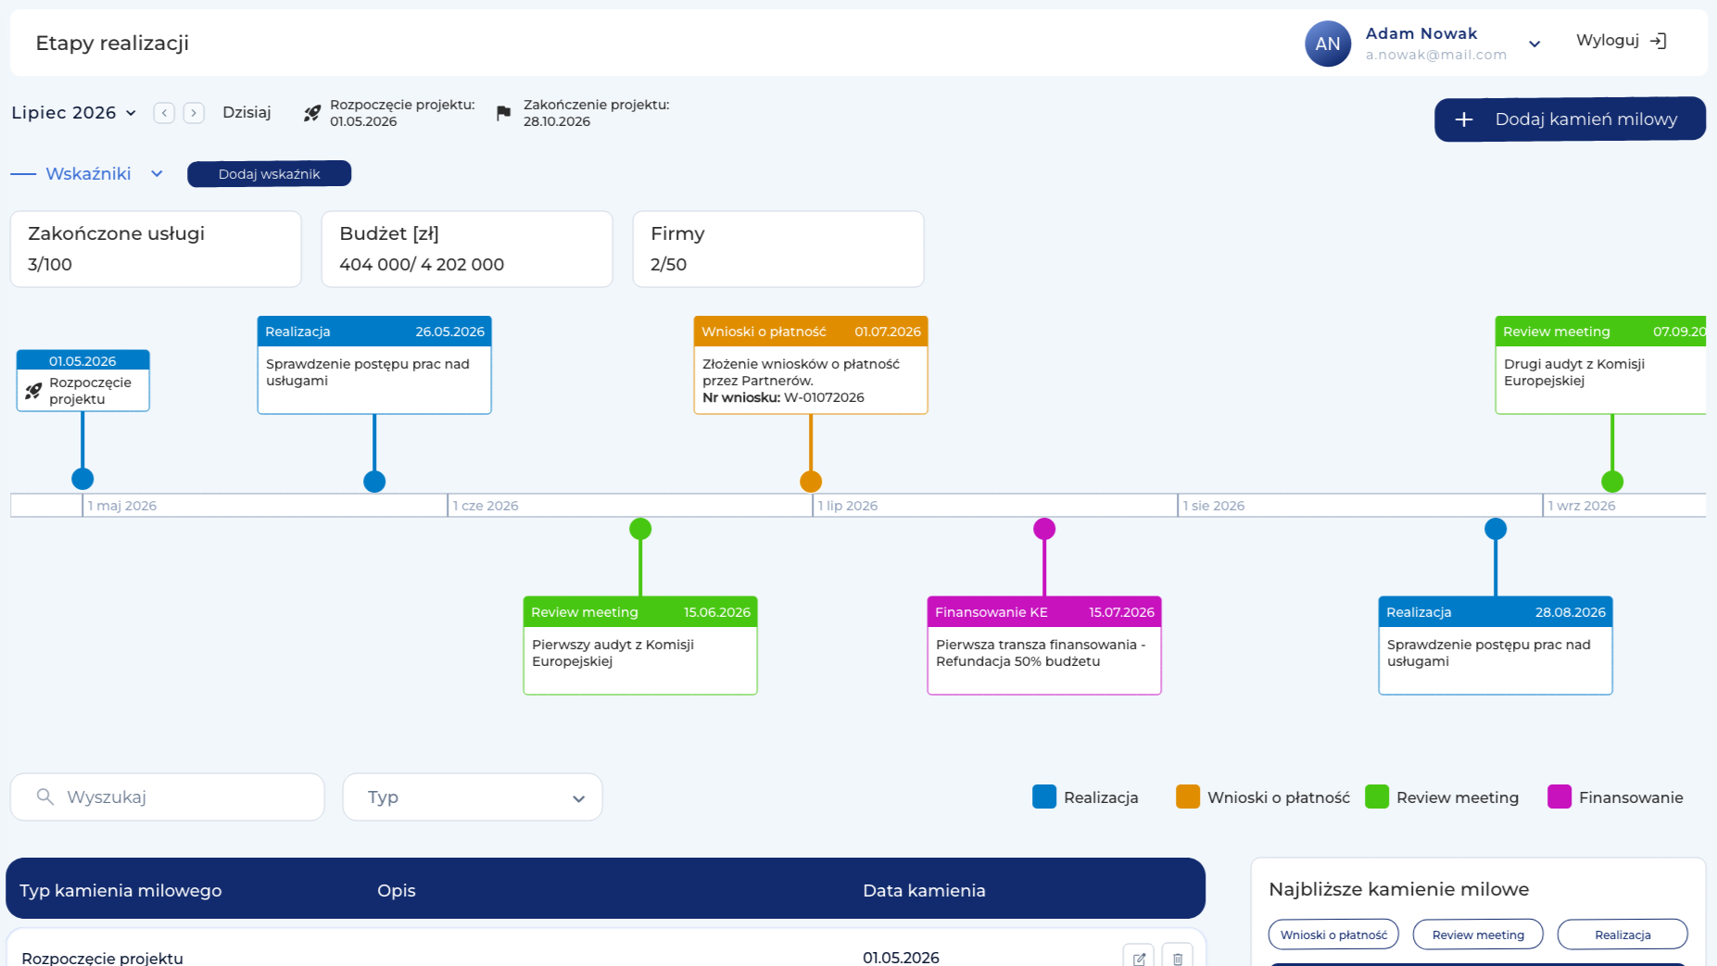Viewport: 1717px width, 966px height.
Task: Open the Adam Nowak account dropdown chevron
Action: click(x=1534, y=44)
